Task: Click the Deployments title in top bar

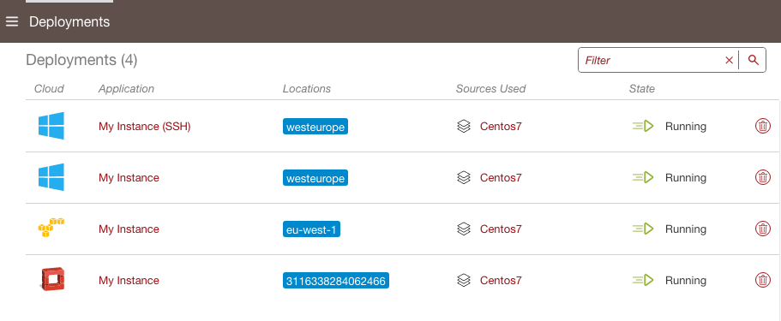Action: 69,22
